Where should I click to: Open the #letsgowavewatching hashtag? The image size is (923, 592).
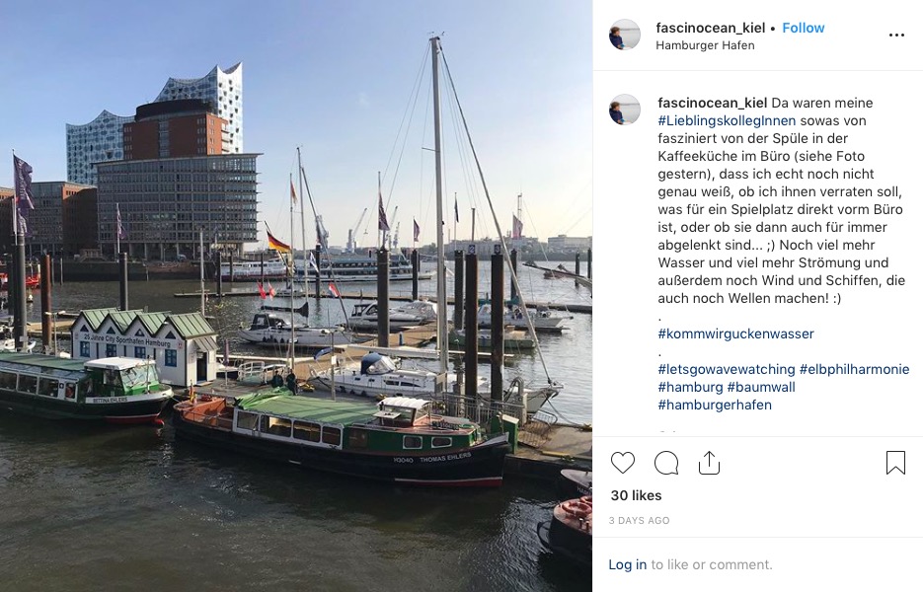coord(727,370)
